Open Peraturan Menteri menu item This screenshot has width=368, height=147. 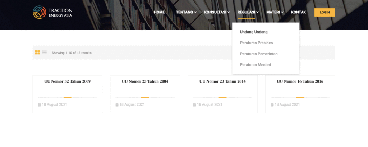click(255, 65)
